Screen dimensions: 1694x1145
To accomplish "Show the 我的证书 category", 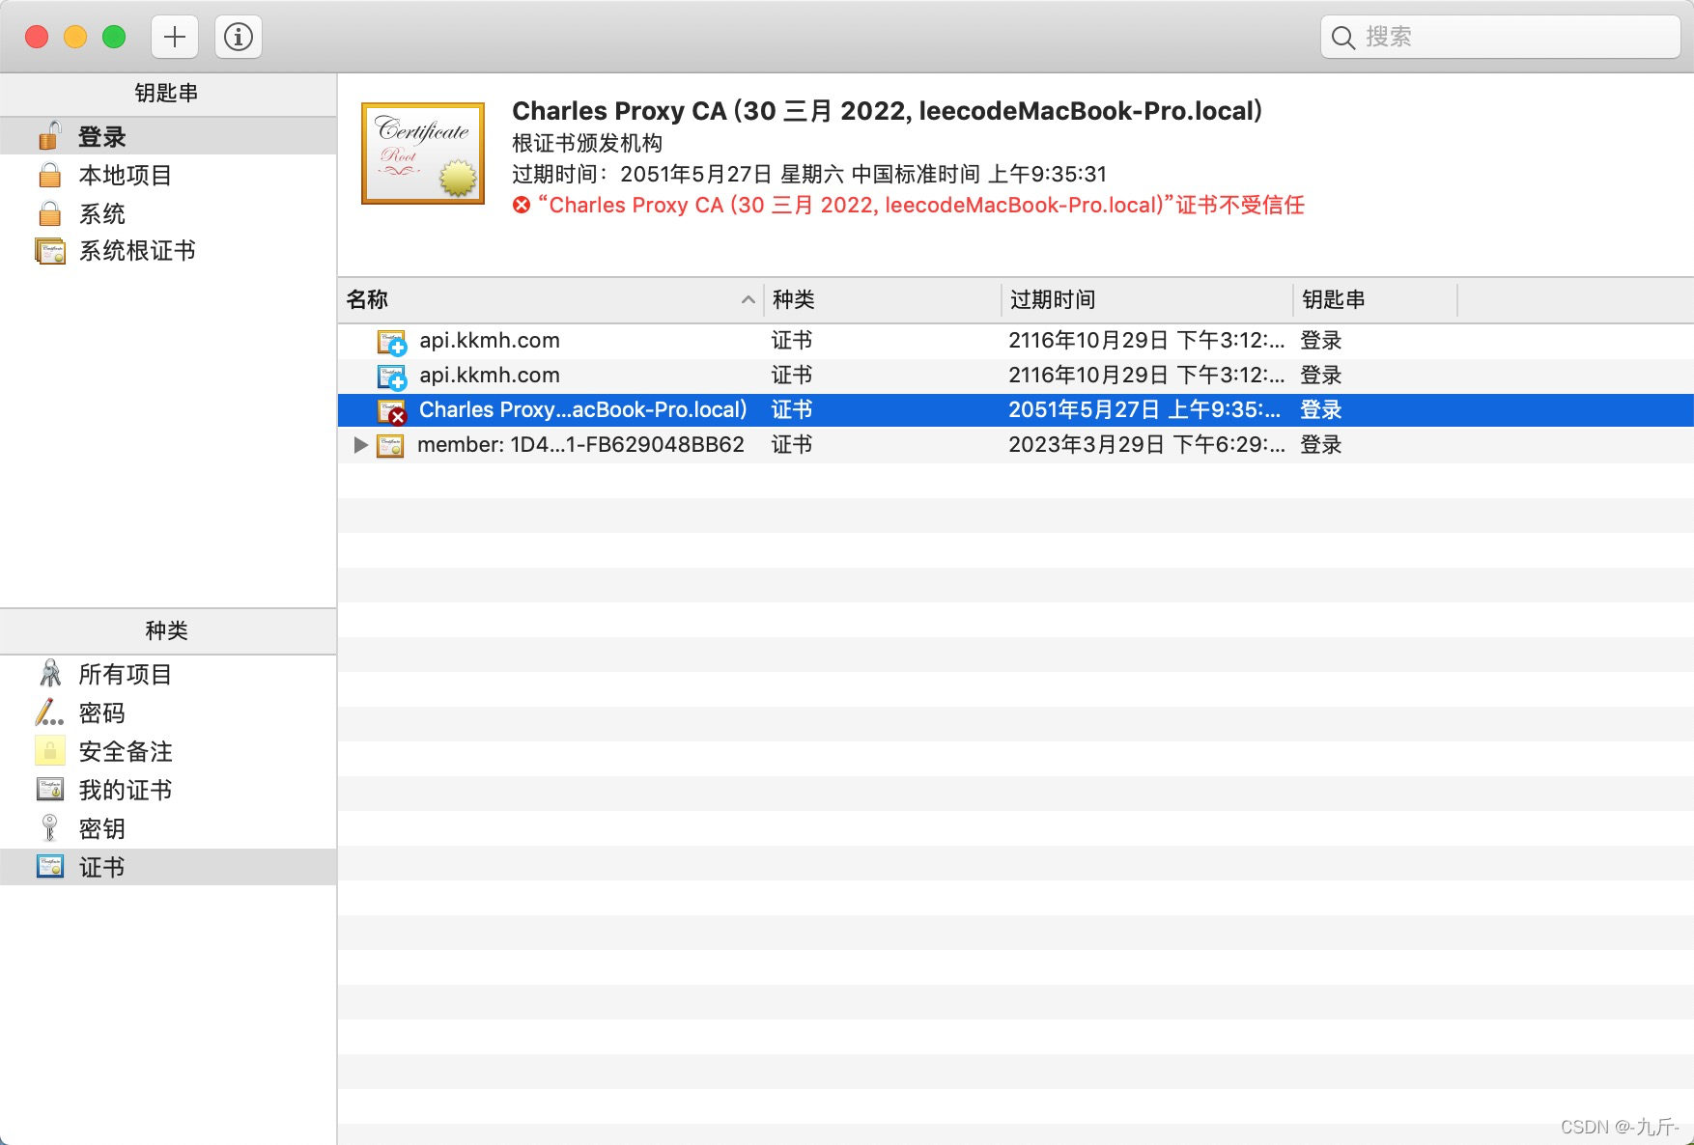I will pyautogui.click(x=168, y=790).
